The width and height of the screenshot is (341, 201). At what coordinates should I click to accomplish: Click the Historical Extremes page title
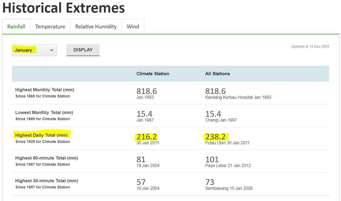point(63,8)
